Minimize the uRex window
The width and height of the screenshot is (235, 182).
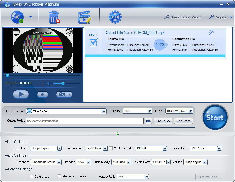tap(221, 5)
